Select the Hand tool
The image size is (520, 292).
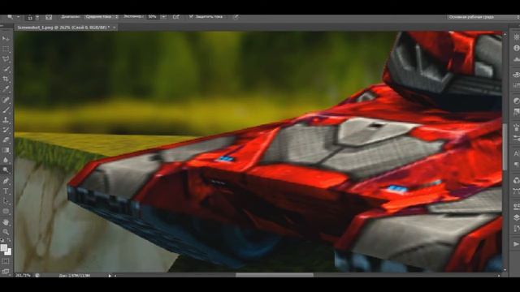[x=6, y=221]
